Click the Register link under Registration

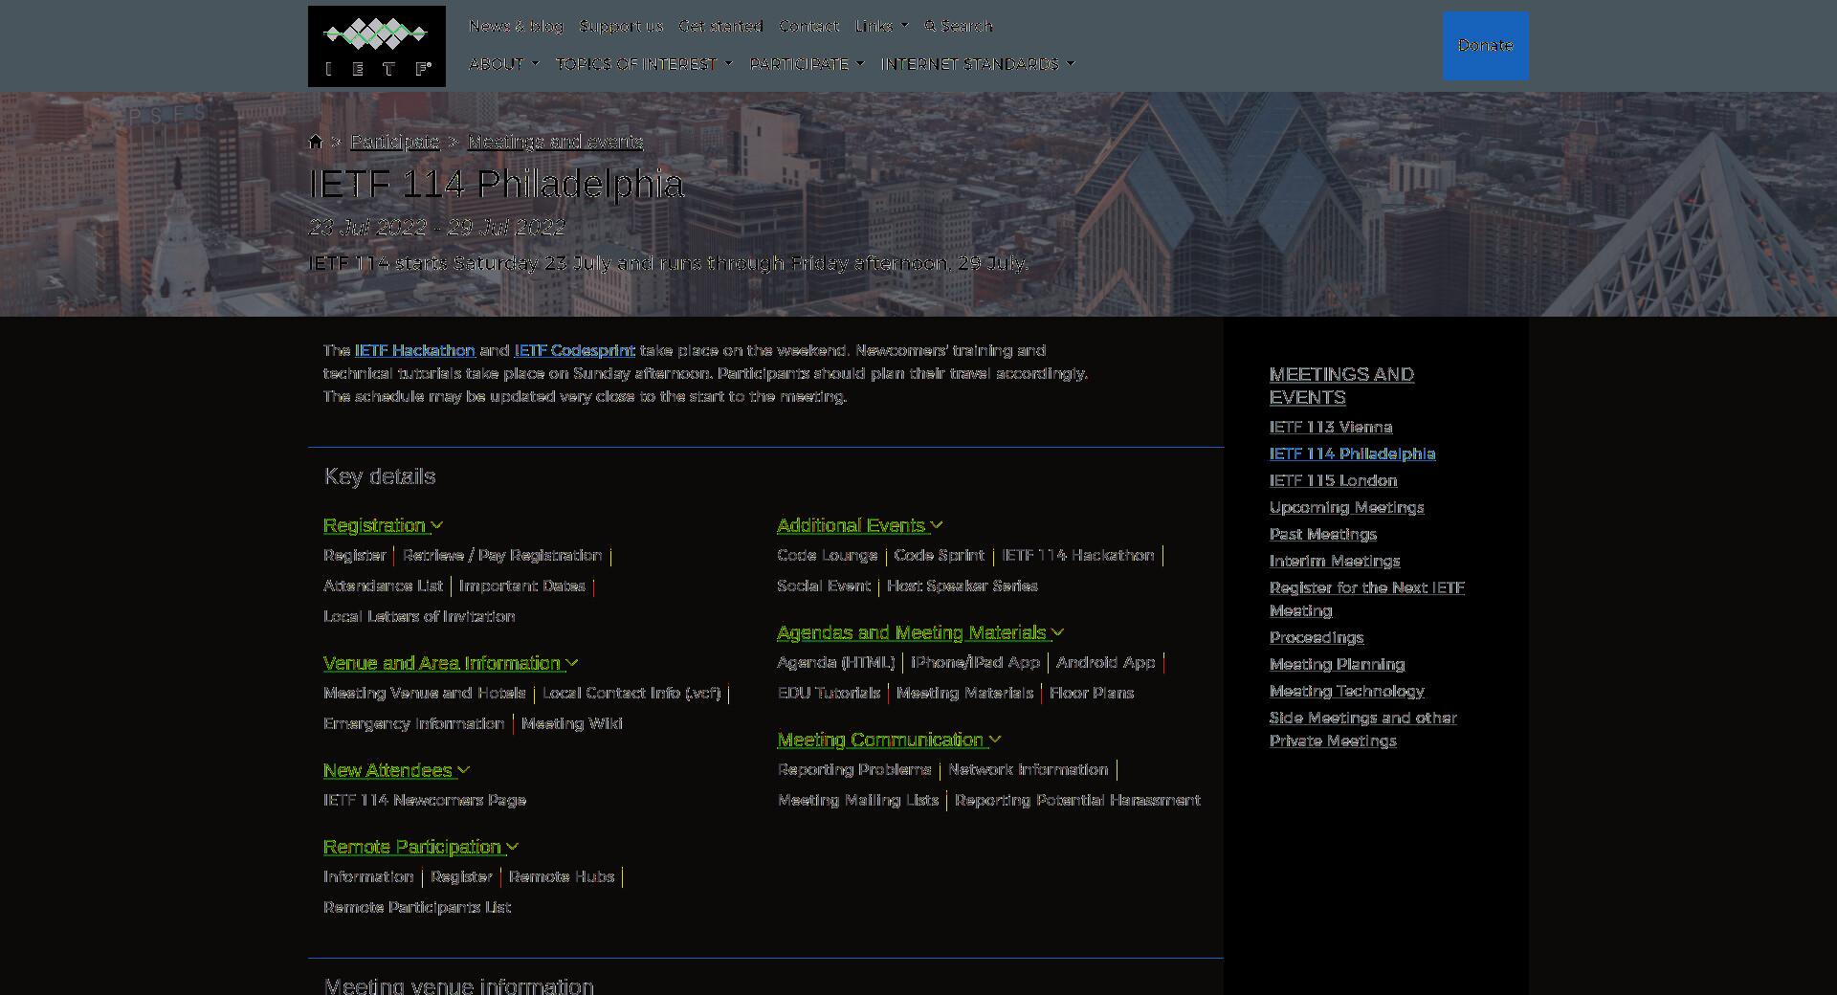tap(354, 556)
